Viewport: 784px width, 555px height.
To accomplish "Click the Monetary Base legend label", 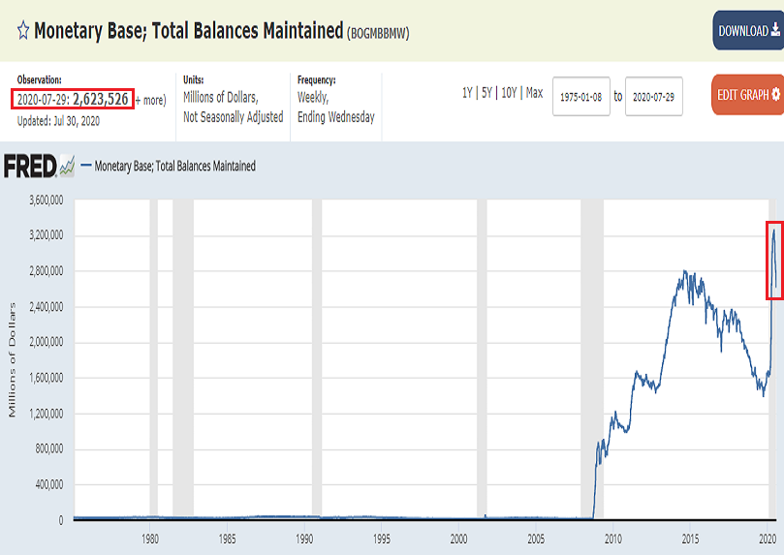I will 175,167.
